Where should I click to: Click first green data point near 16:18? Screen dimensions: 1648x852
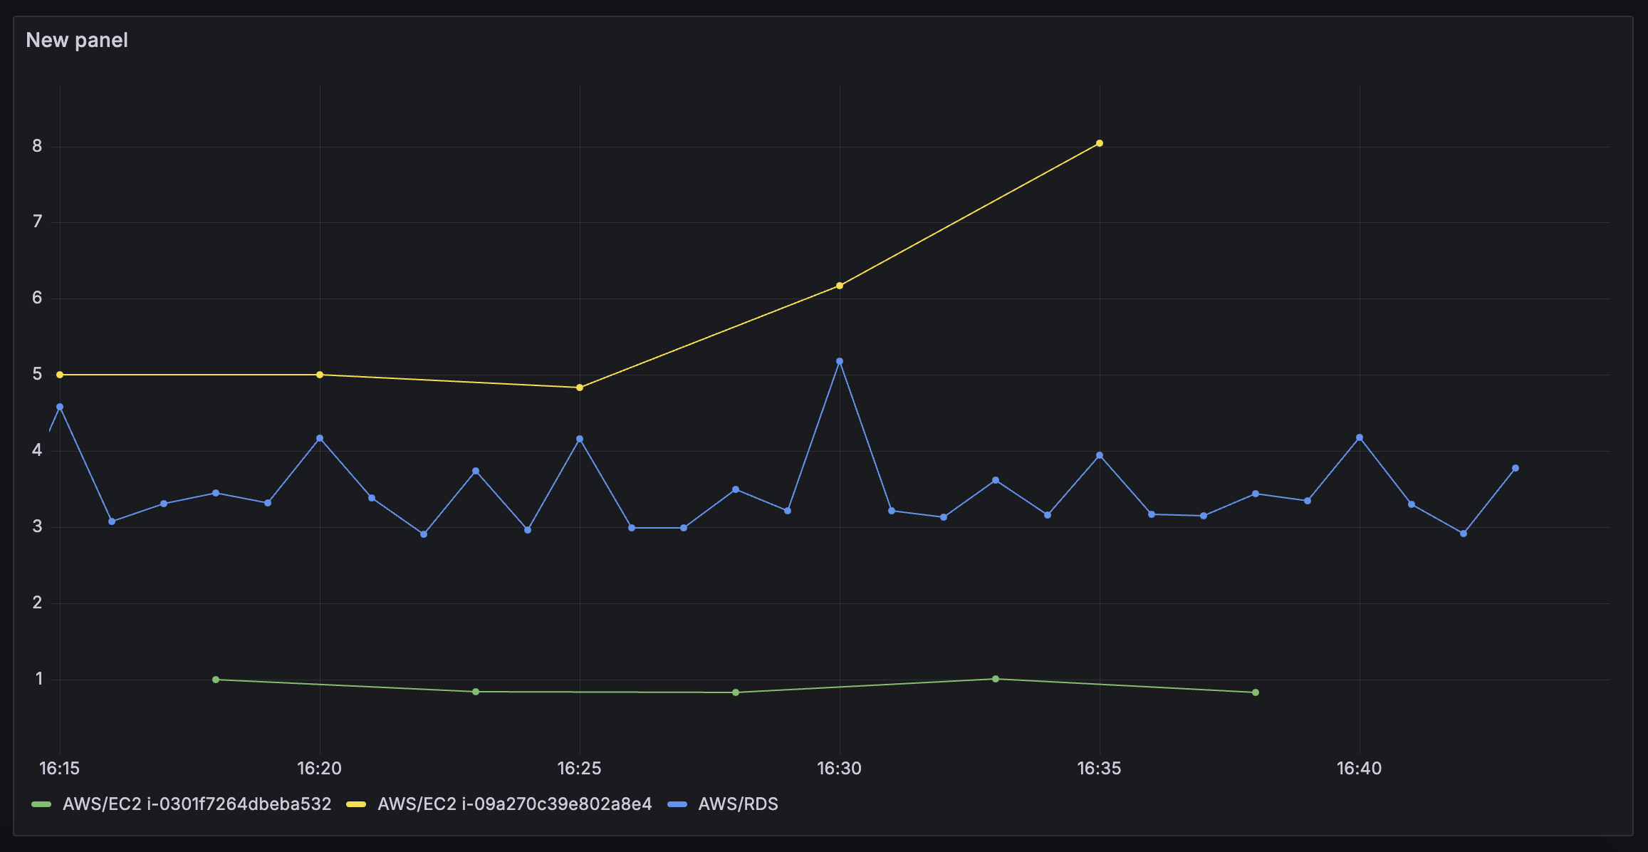[x=216, y=680]
